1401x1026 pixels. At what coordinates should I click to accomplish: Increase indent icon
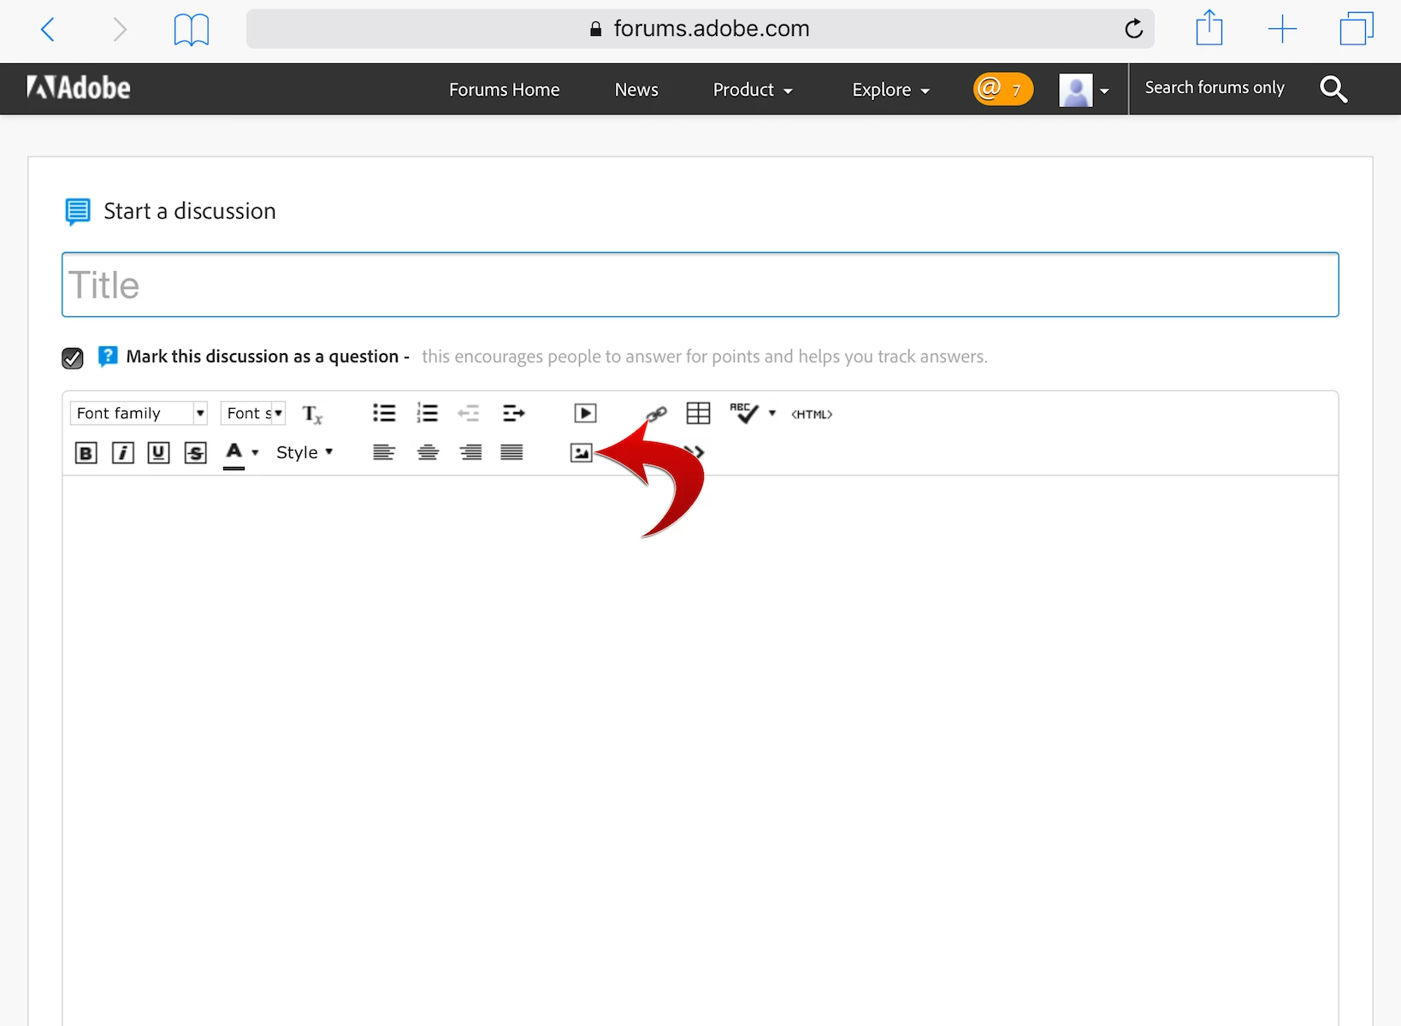coord(513,414)
